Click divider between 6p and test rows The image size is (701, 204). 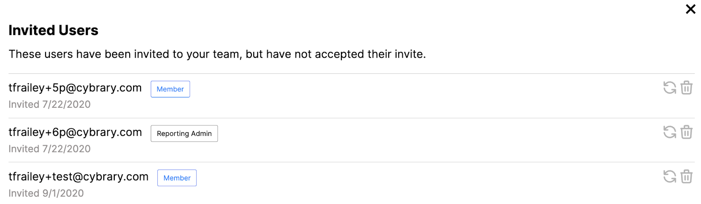tap(350, 162)
